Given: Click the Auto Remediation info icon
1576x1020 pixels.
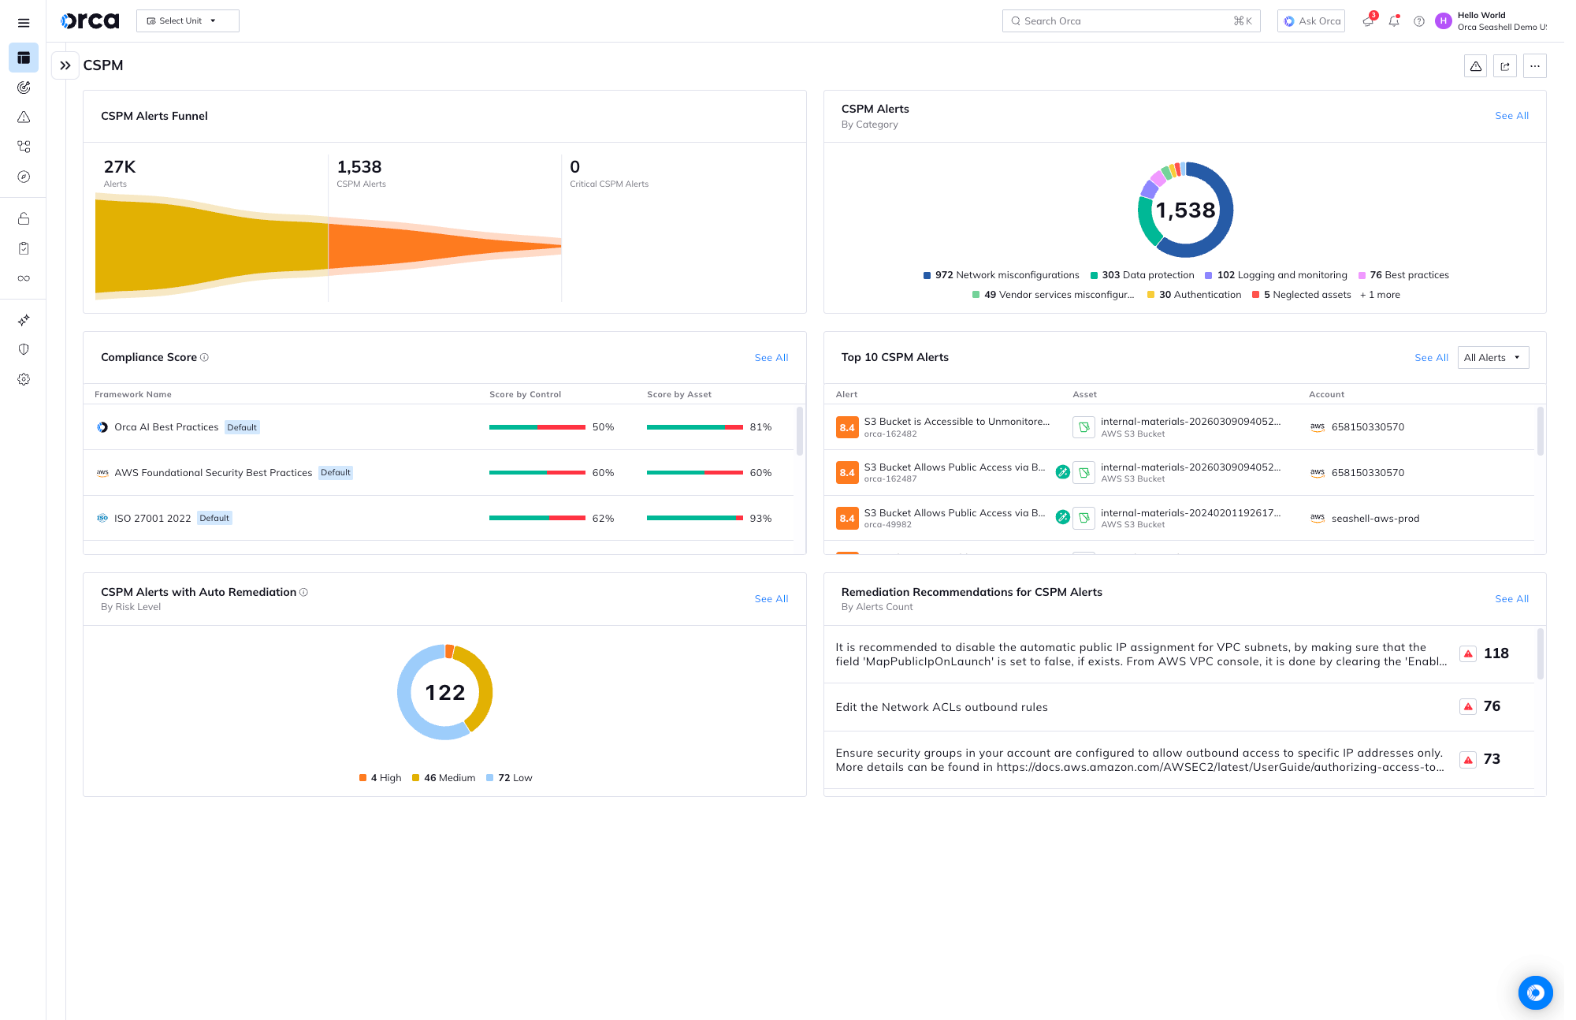Looking at the screenshot, I should [x=303, y=592].
